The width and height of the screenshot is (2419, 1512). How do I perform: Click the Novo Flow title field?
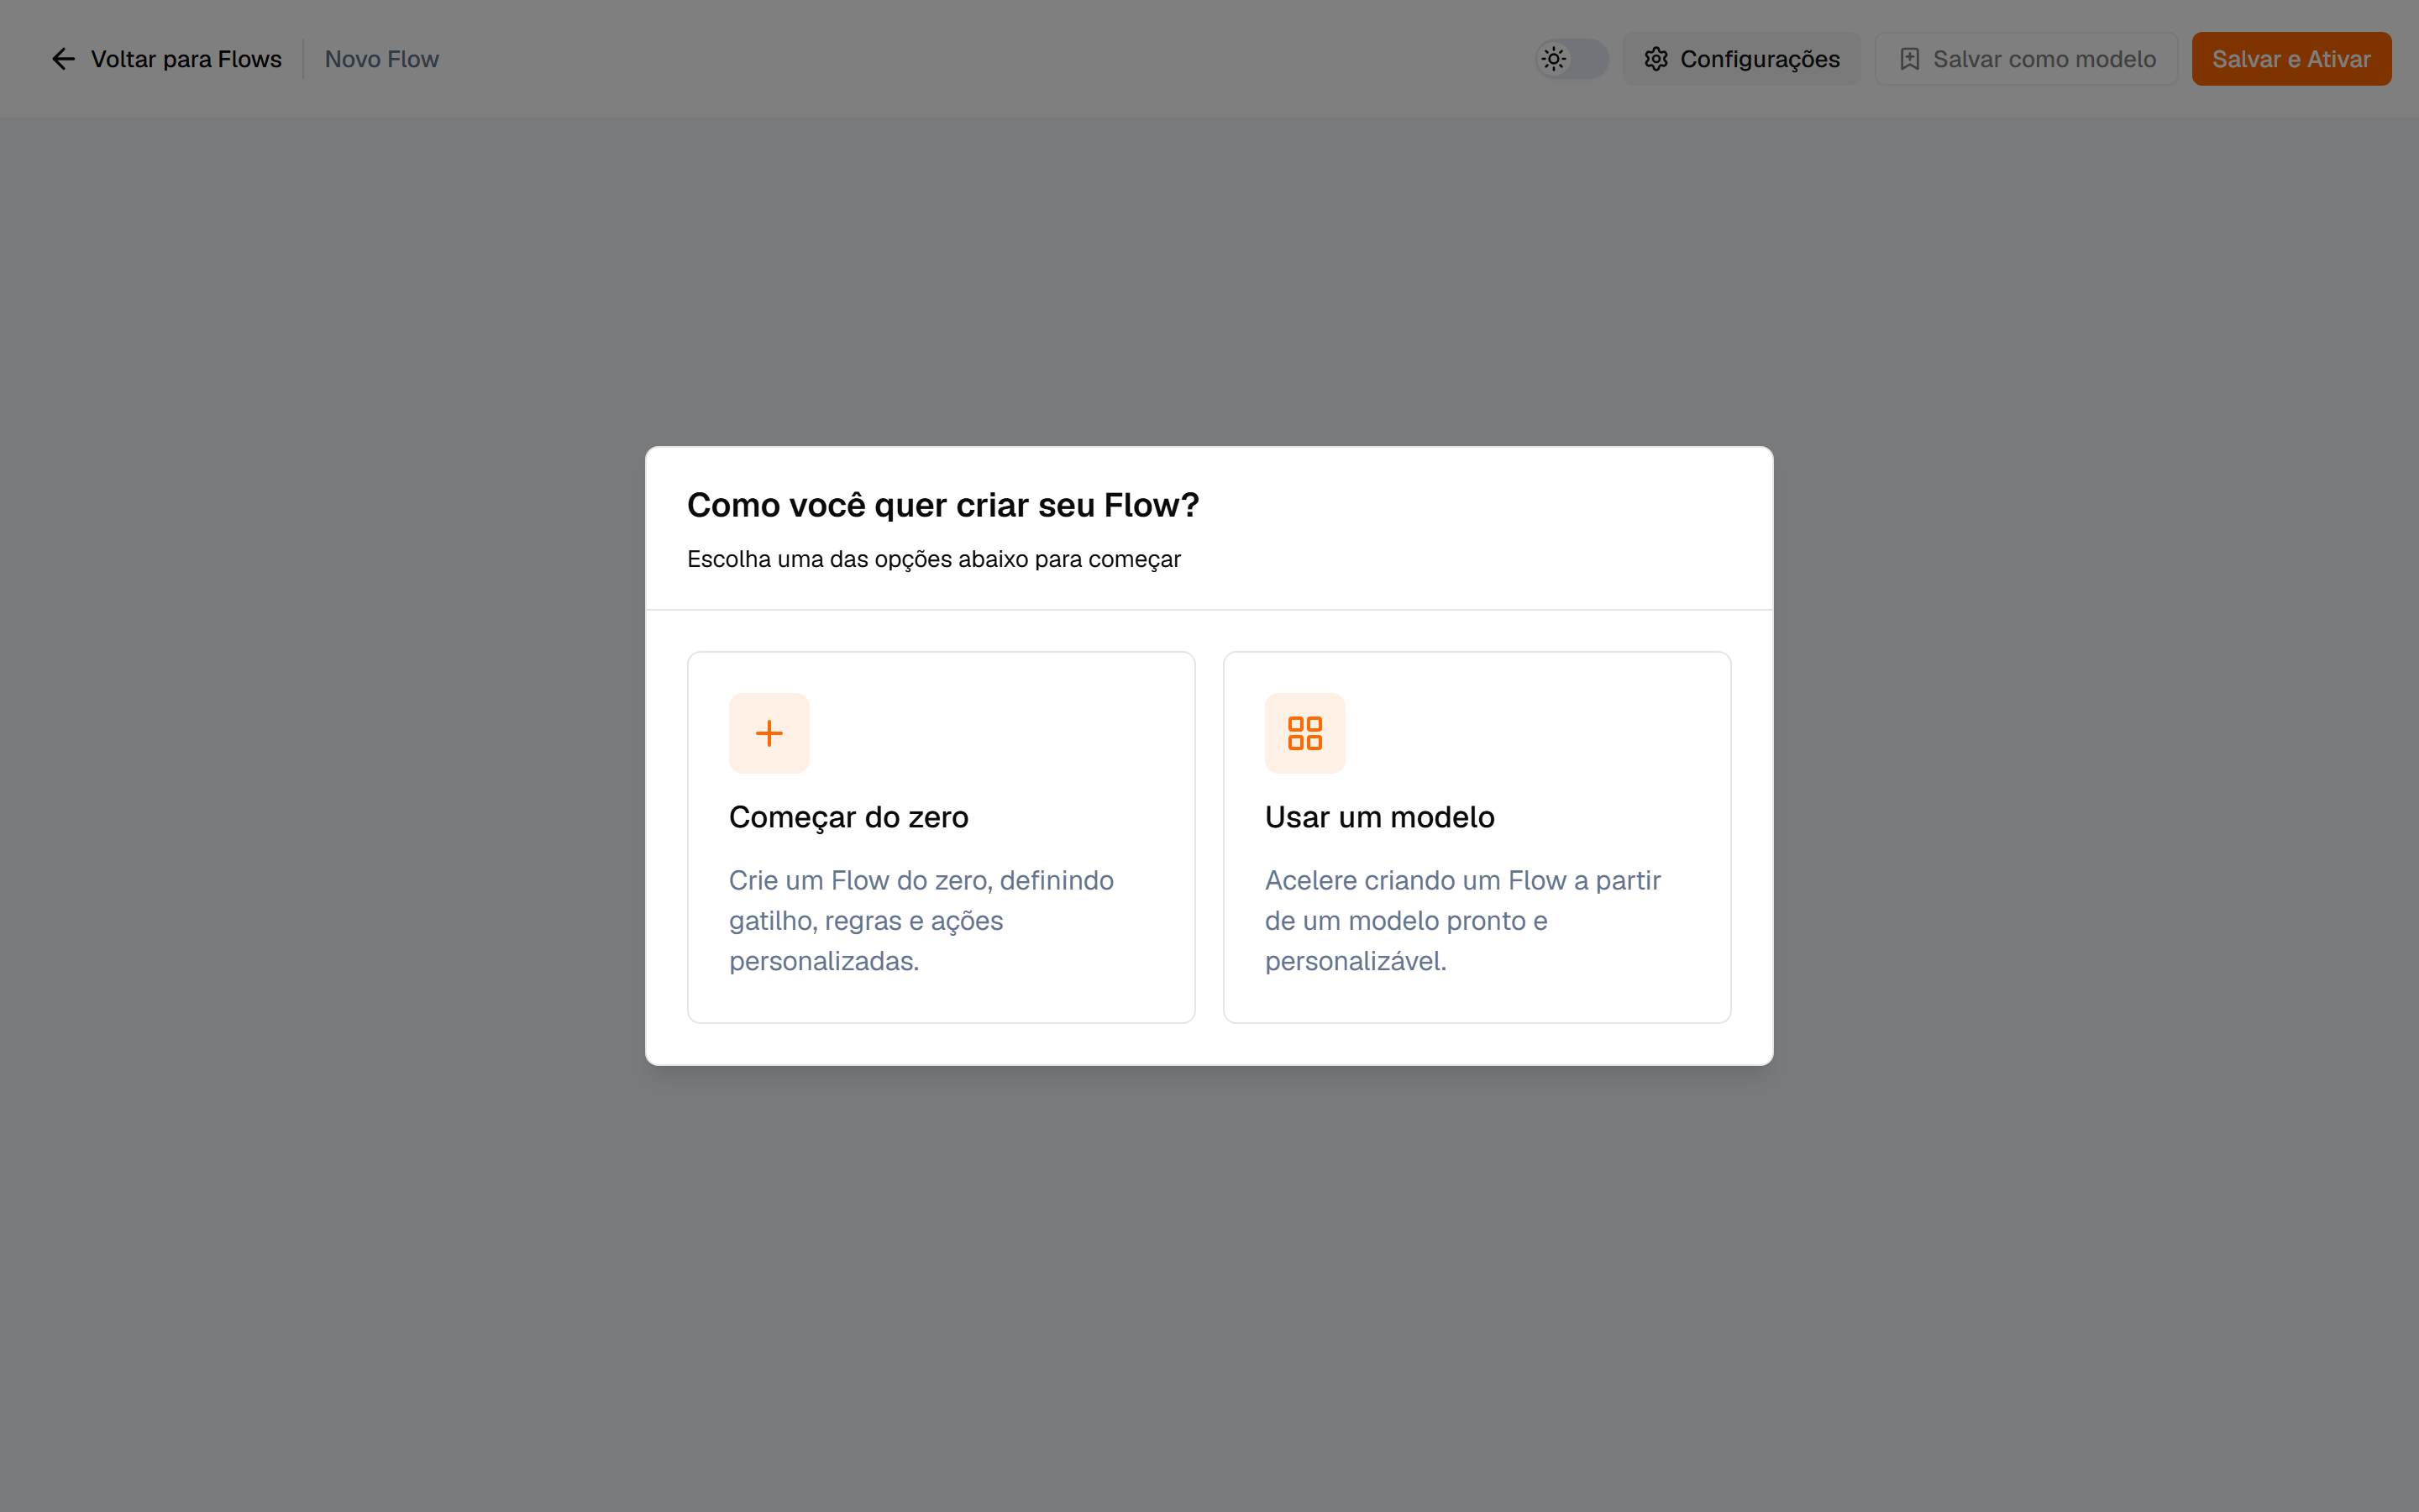(382, 59)
